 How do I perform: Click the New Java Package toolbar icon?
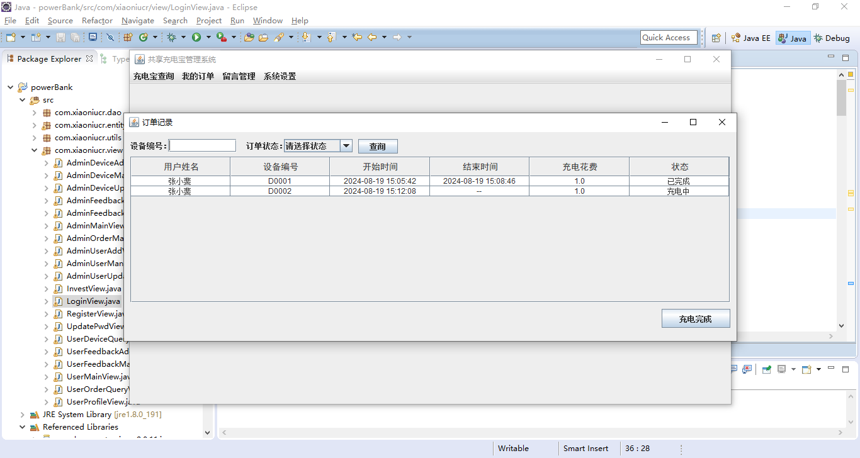128,37
